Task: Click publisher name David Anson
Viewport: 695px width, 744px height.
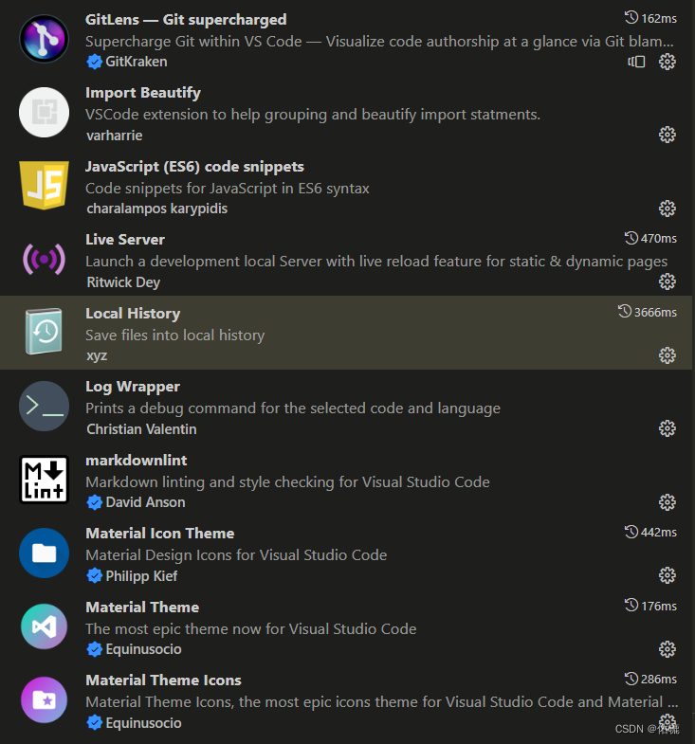Action: pyautogui.click(x=145, y=502)
